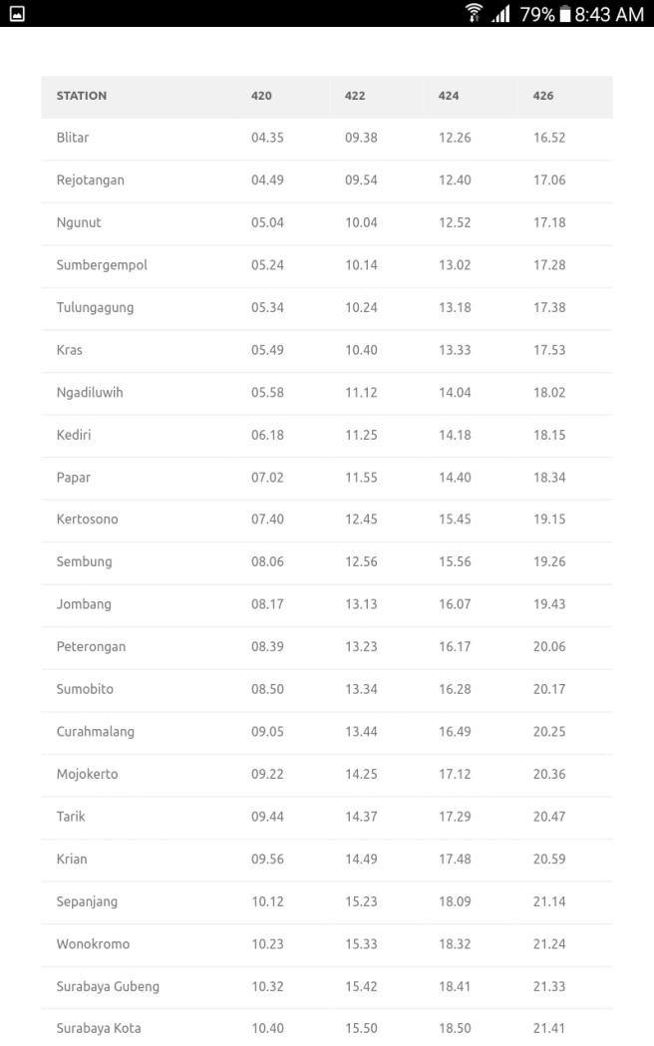Tap the Kediri station name
Viewport: 654px width, 1046px height.
(74, 435)
